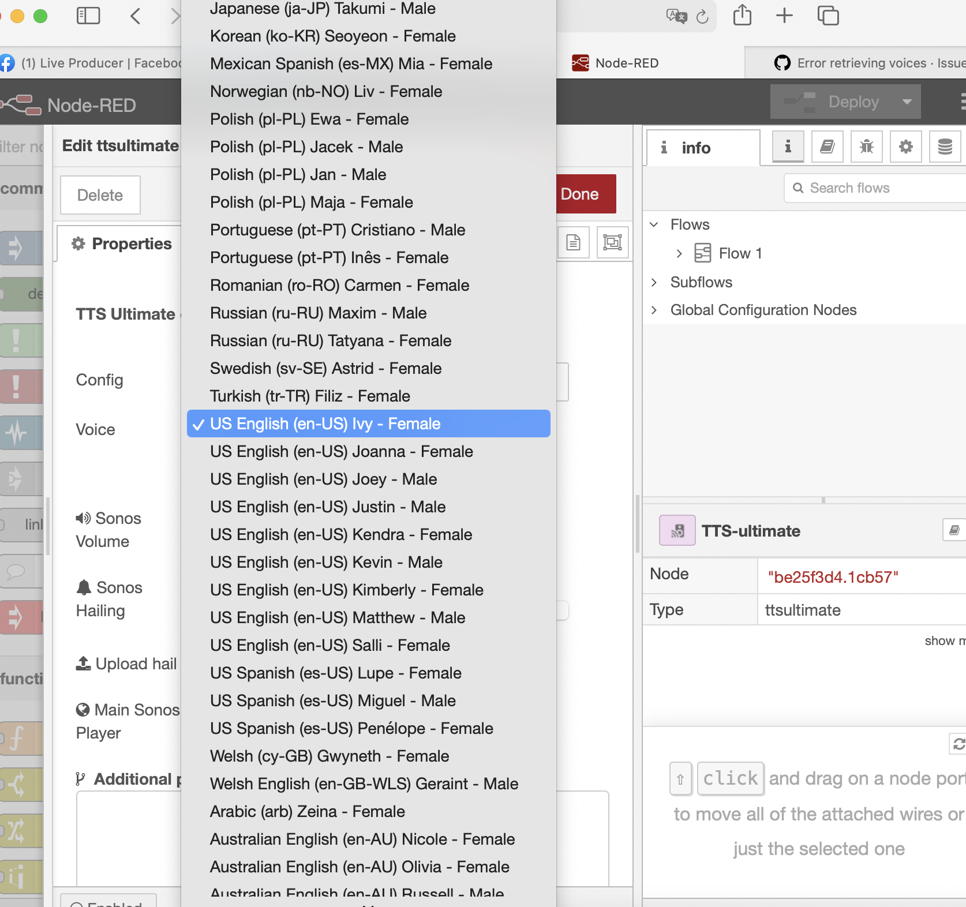Click the Sonos Volume speaker icon
The width and height of the screenshot is (966, 907).
[x=83, y=518]
